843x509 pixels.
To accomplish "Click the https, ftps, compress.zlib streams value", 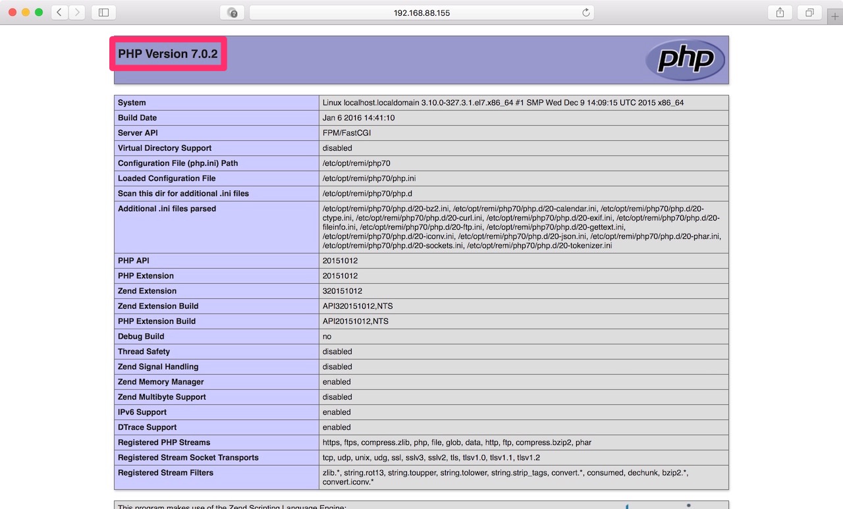I will 457,442.
